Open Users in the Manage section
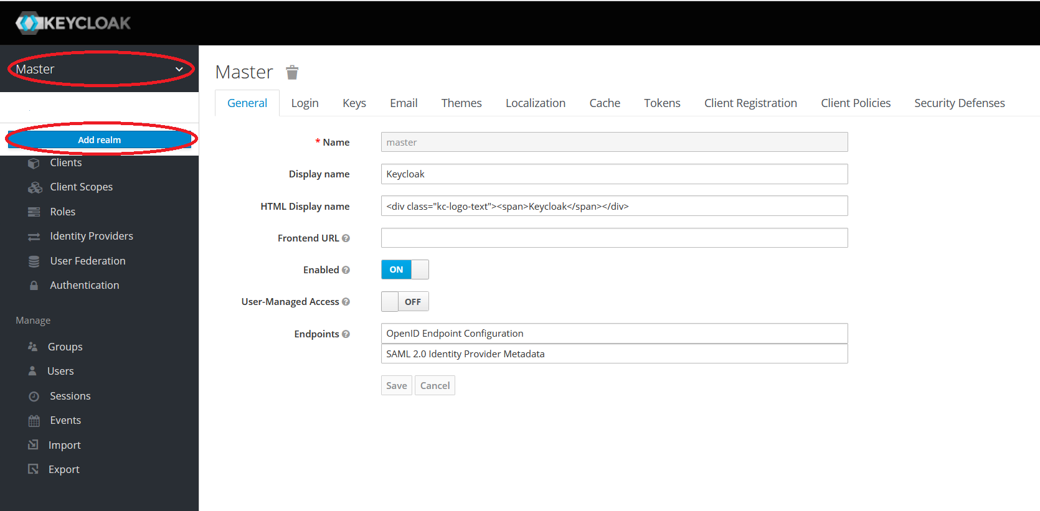 pyautogui.click(x=60, y=372)
